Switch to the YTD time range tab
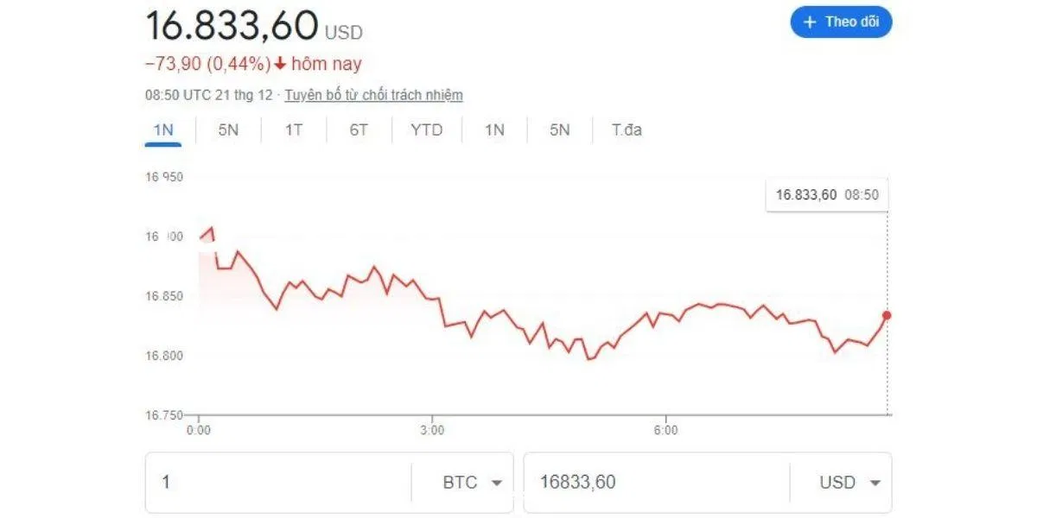 (x=426, y=129)
